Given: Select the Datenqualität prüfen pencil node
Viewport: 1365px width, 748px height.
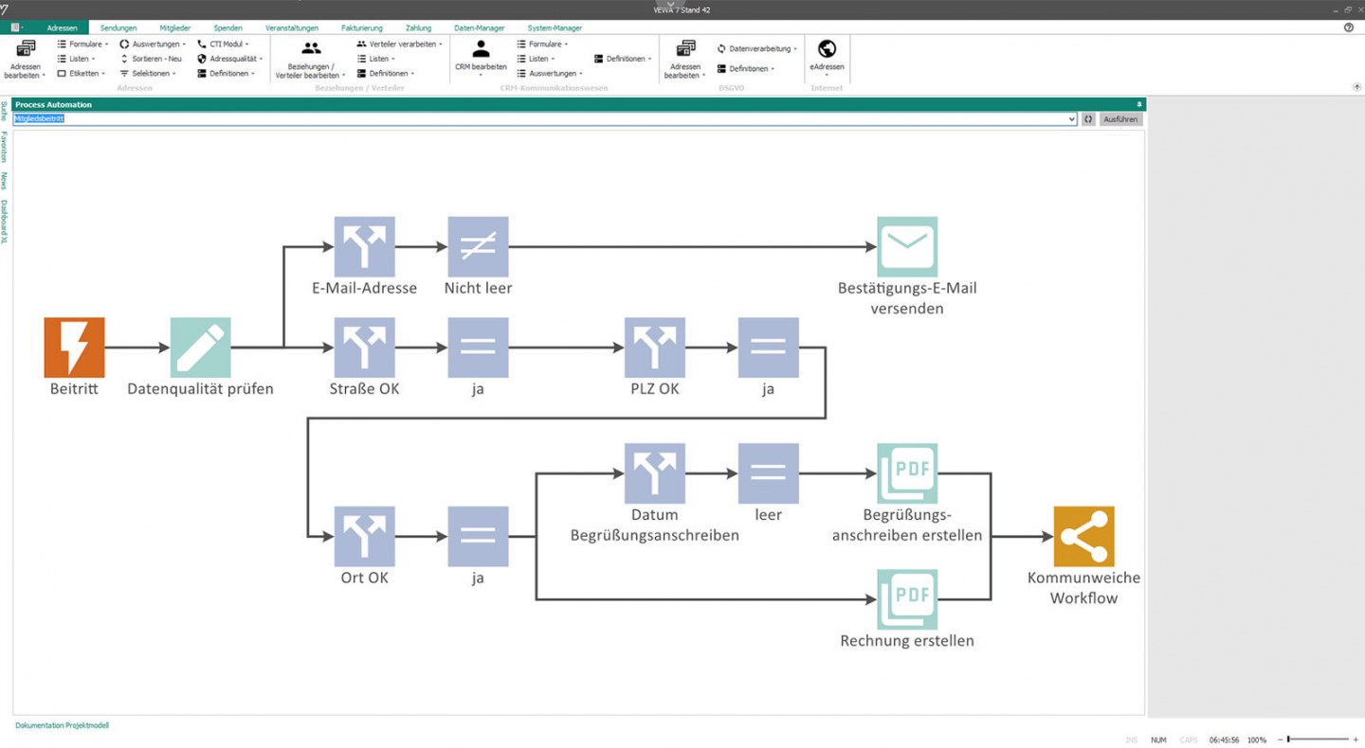Looking at the screenshot, I should point(200,347).
